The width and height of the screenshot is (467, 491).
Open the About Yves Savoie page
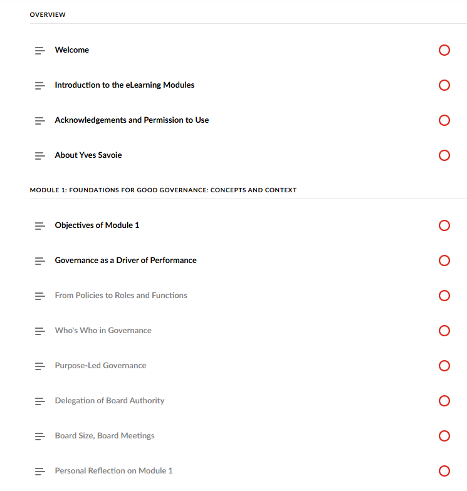click(x=88, y=155)
